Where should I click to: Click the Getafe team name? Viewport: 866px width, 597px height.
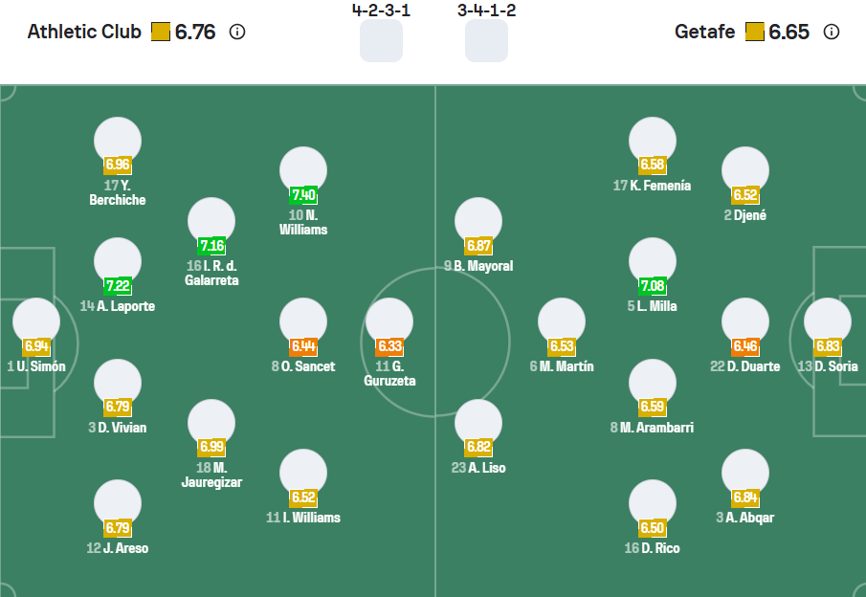point(704,32)
